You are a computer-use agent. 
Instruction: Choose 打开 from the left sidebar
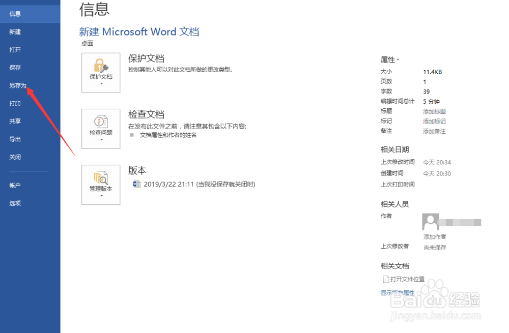coord(15,50)
